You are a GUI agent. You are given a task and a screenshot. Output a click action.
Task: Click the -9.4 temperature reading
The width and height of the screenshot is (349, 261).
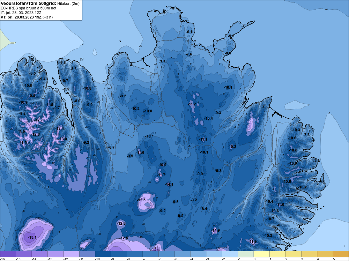tap(42, 79)
